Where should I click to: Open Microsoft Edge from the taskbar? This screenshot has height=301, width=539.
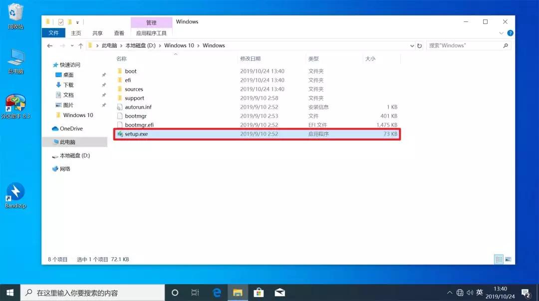pyautogui.click(x=217, y=293)
